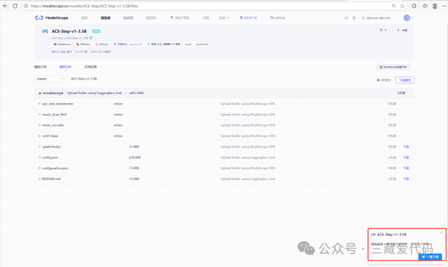Click the heart like icon

coord(381,30)
